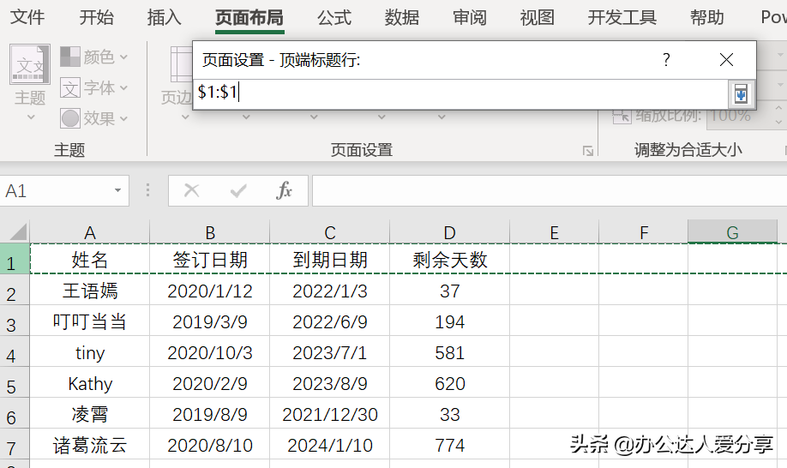
Task: Switch to the 开始 ribbon tab
Action: click(x=96, y=17)
